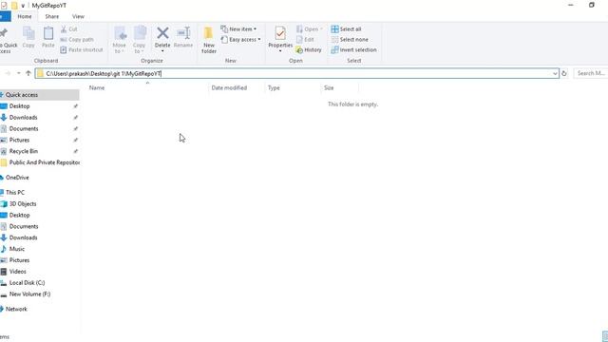Select Quick access in navigation pane
The width and height of the screenshot is (608, 342).
point(39,95)
